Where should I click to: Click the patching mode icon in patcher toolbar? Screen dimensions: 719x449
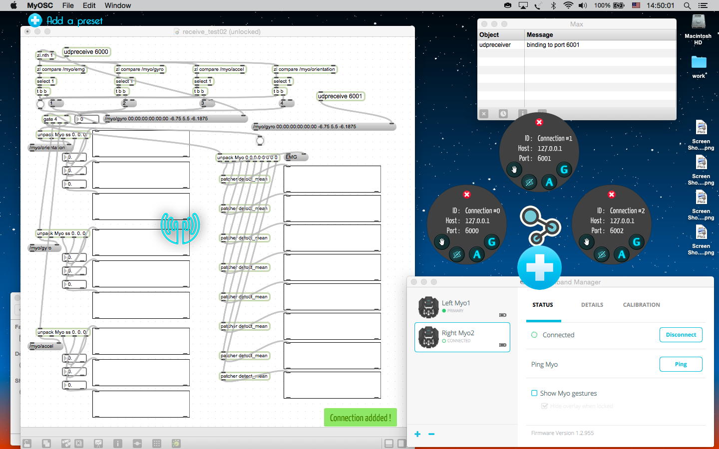tap(65, 443)
